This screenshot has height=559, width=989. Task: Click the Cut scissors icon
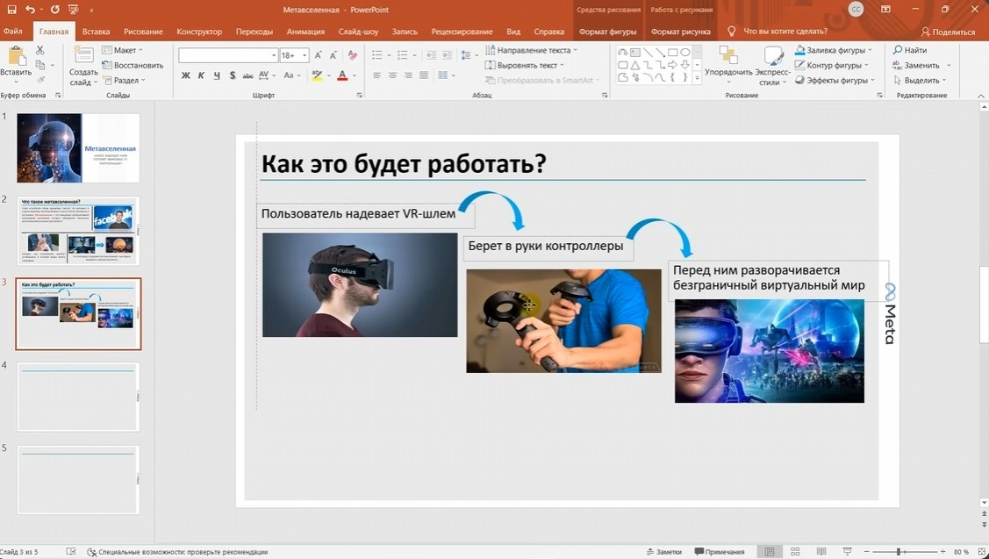pos(39,51)
